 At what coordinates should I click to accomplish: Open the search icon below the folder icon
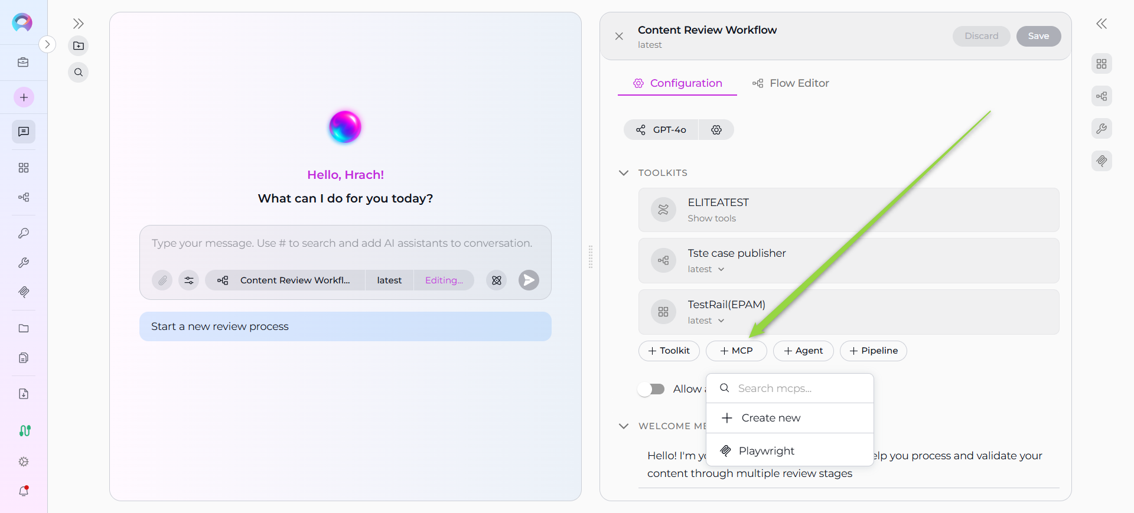tap(79, 73)
